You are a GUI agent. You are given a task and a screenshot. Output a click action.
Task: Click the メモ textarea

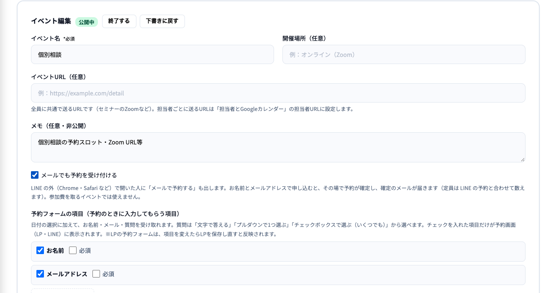click(278, 147)
